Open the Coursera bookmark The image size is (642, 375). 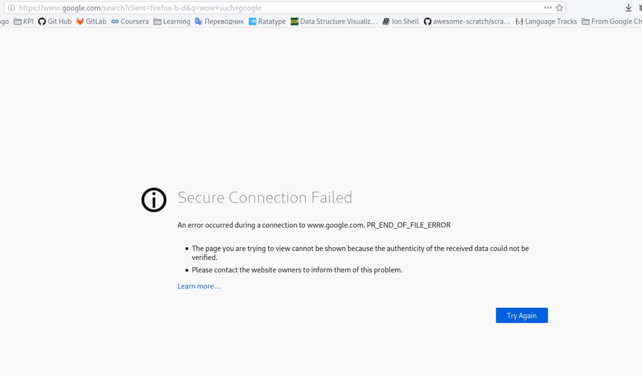pos(130,22)
